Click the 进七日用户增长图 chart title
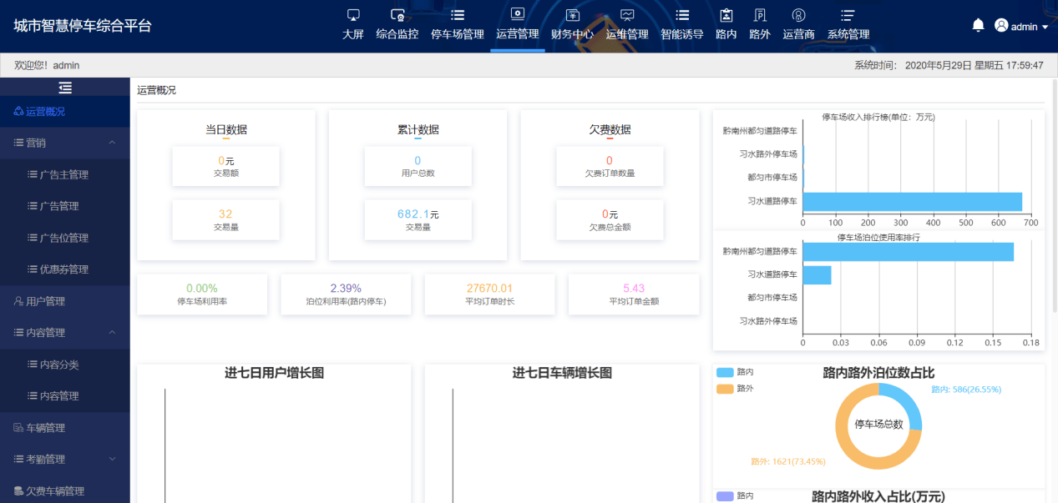Image resolution: width=1058 pixels, height=503 pixels. (274, 373)
